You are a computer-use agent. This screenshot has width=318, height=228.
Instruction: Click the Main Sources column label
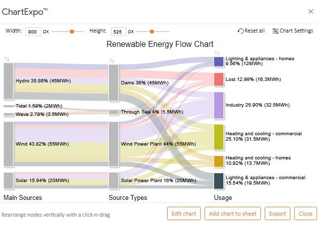(x=23, y=197)
